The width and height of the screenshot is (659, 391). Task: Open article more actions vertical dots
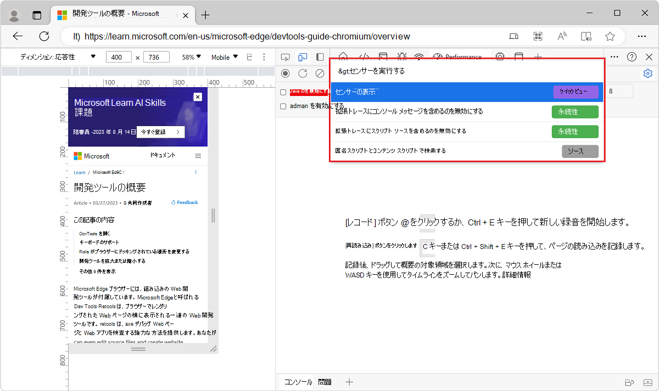(196, 172)
